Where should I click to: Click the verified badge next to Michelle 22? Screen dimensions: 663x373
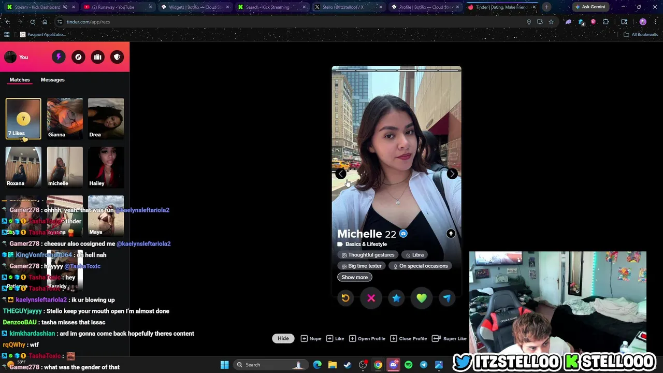point(403,234)
